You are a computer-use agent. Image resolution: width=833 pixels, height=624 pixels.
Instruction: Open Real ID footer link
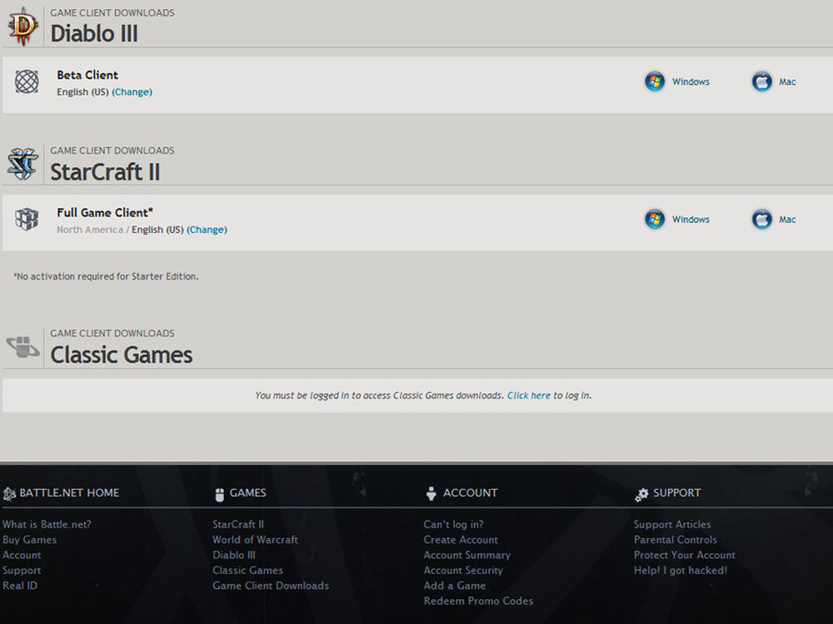pyautogui.click(x=20, y=586)
